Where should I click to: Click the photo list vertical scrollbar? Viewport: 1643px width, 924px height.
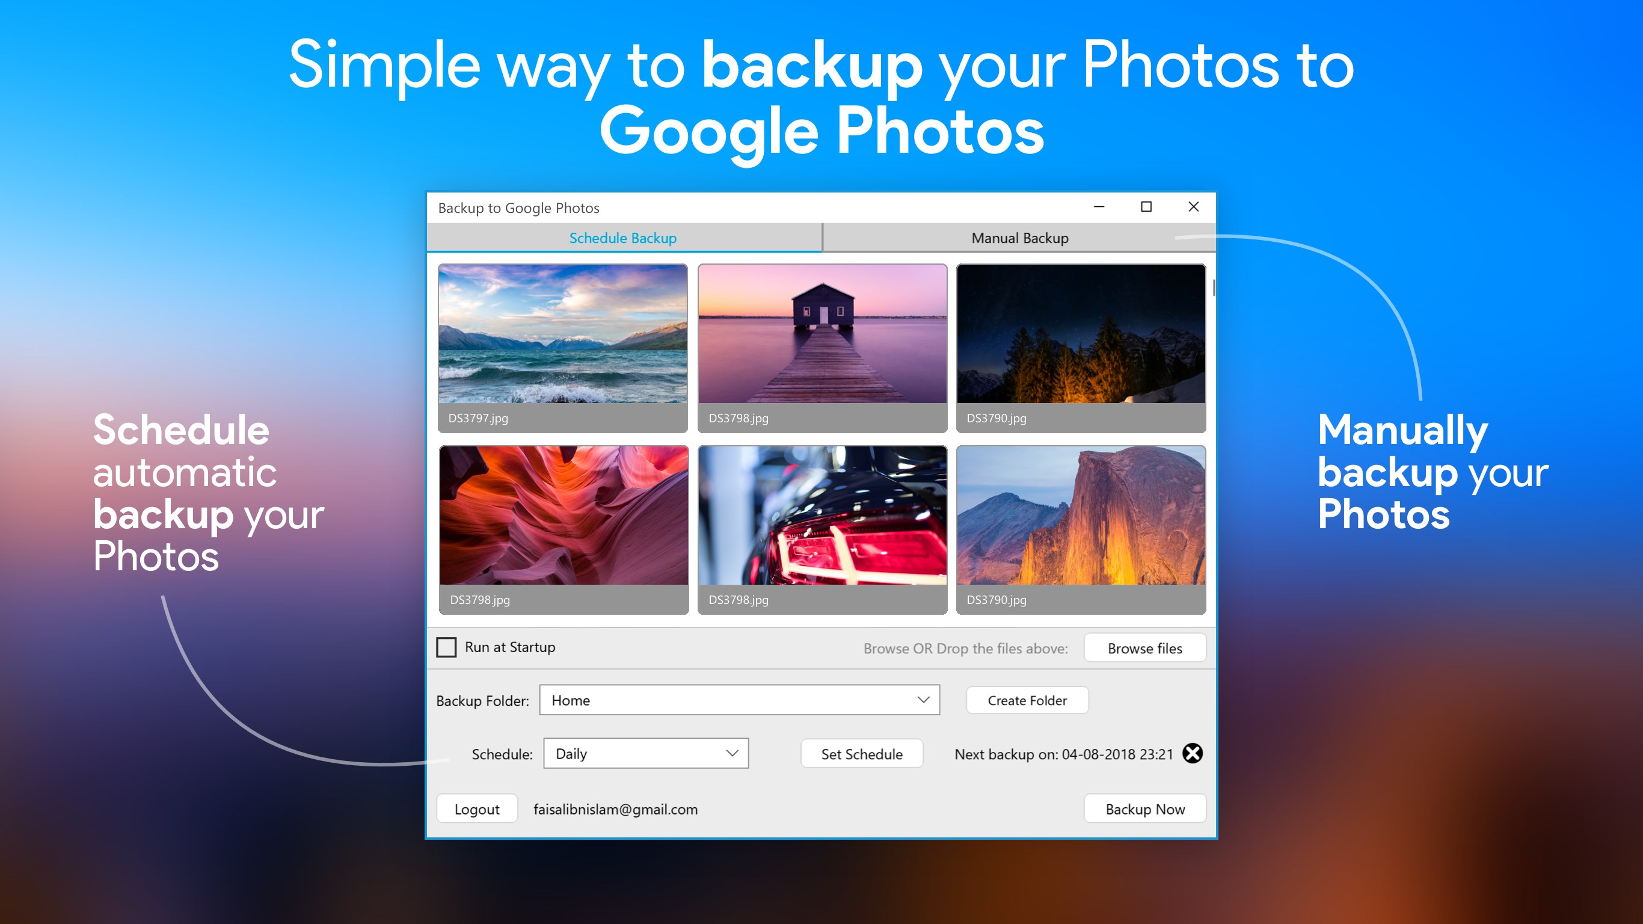(x=1213, y=288)
